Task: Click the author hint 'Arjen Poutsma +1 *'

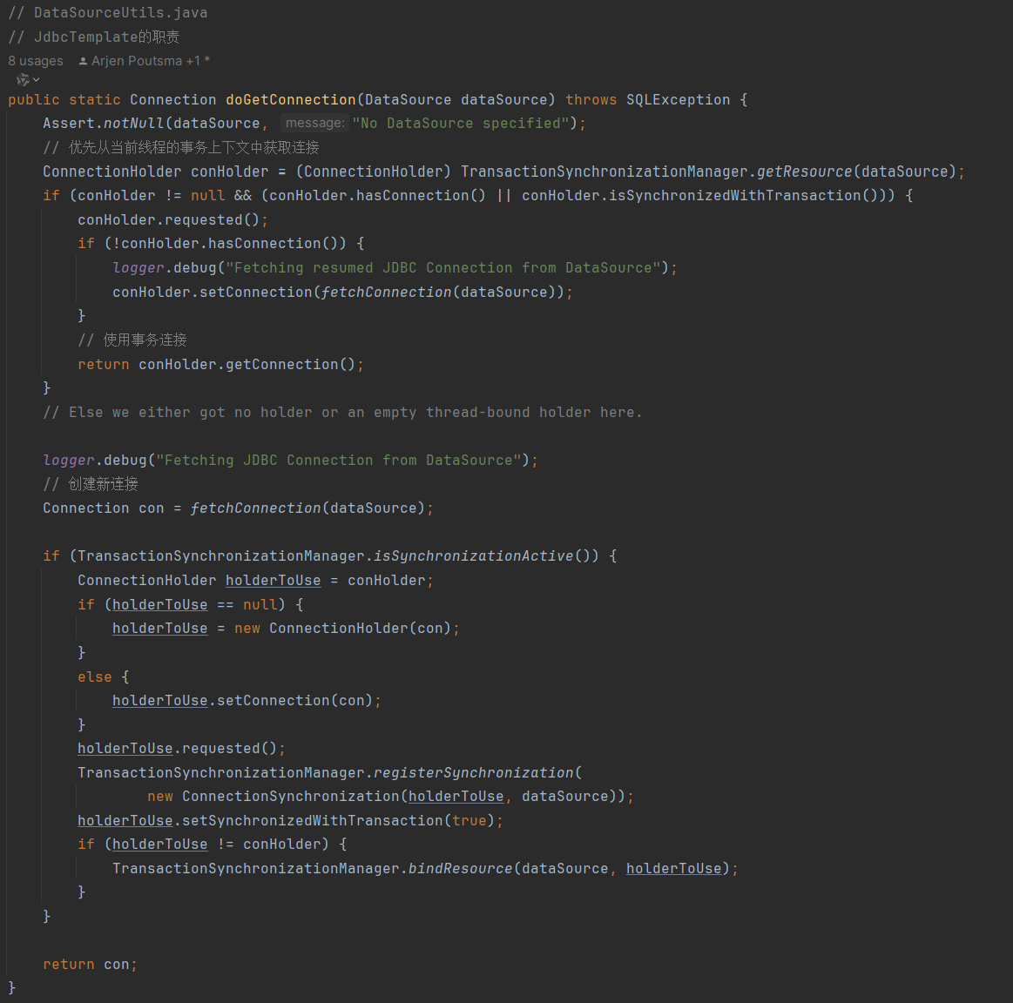Action: tap(151, 61)
